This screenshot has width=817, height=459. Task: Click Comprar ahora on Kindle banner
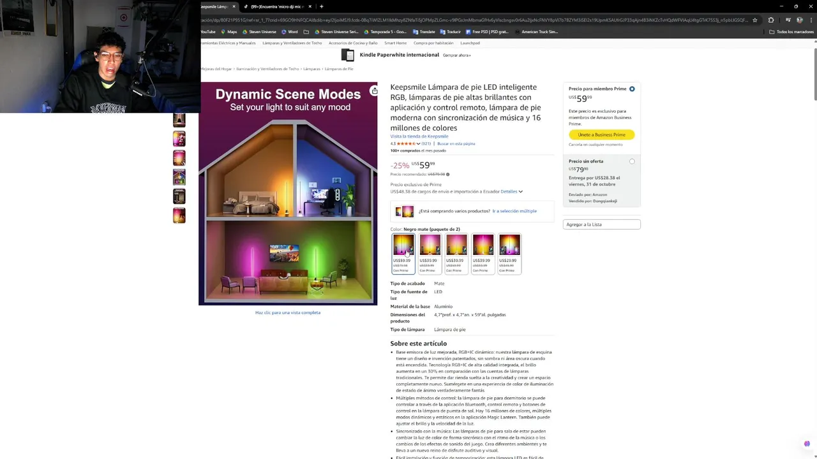456,55
